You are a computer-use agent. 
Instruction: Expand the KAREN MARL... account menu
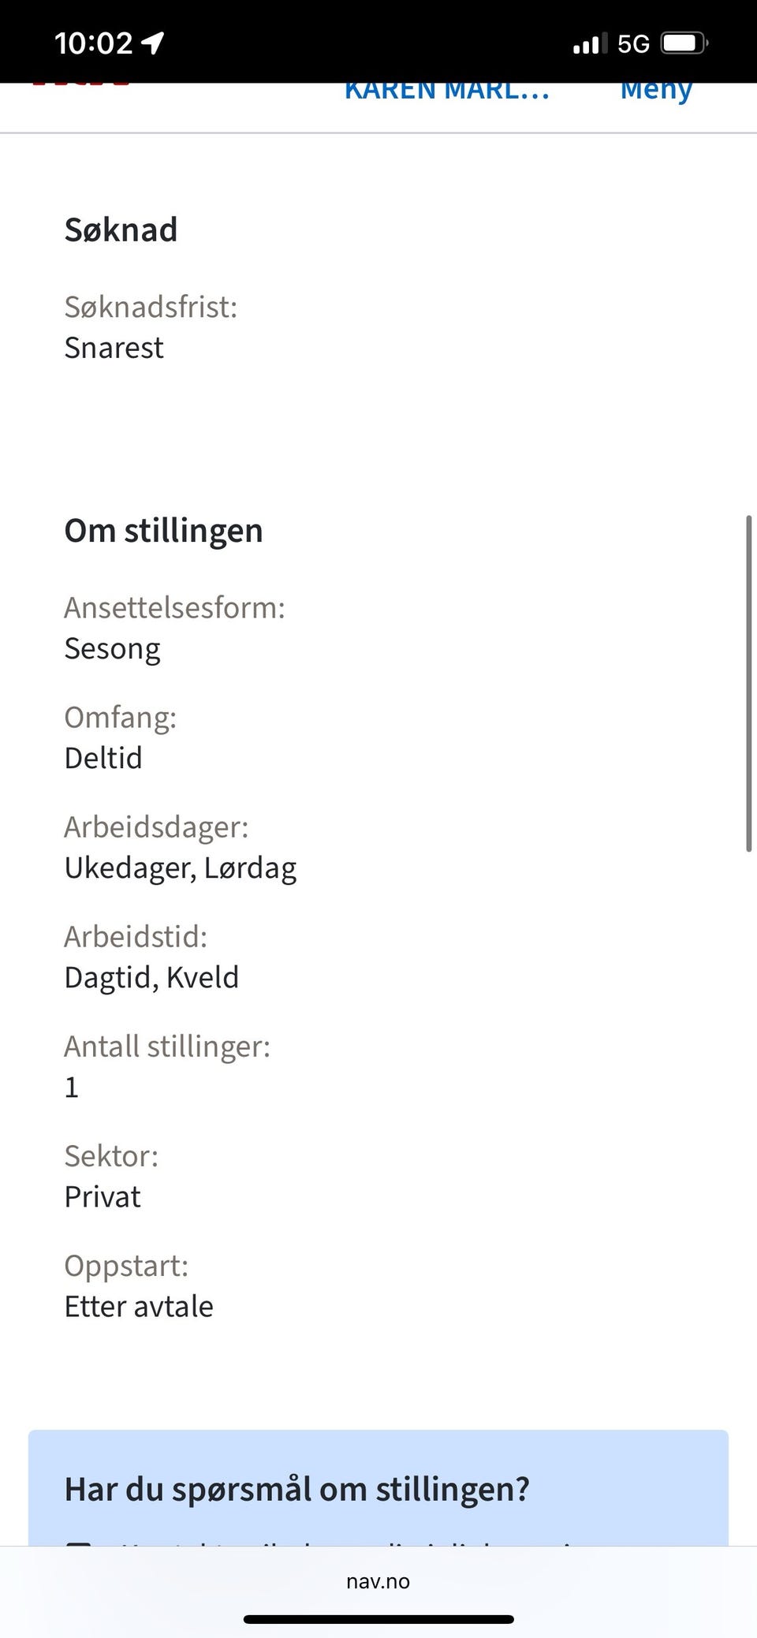coord(446,92)
